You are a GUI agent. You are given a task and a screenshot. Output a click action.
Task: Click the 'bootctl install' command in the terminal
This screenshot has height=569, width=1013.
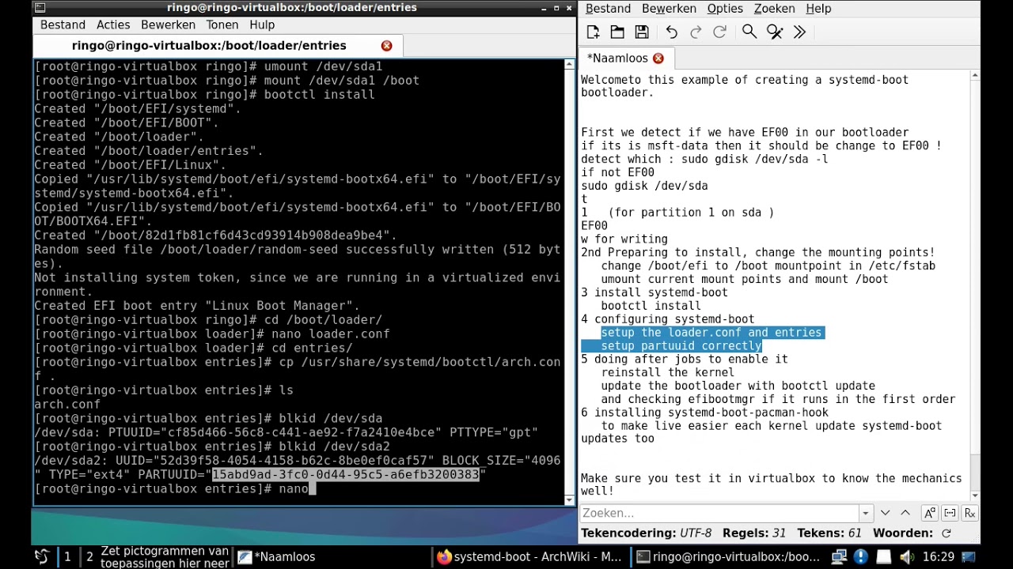319,95
